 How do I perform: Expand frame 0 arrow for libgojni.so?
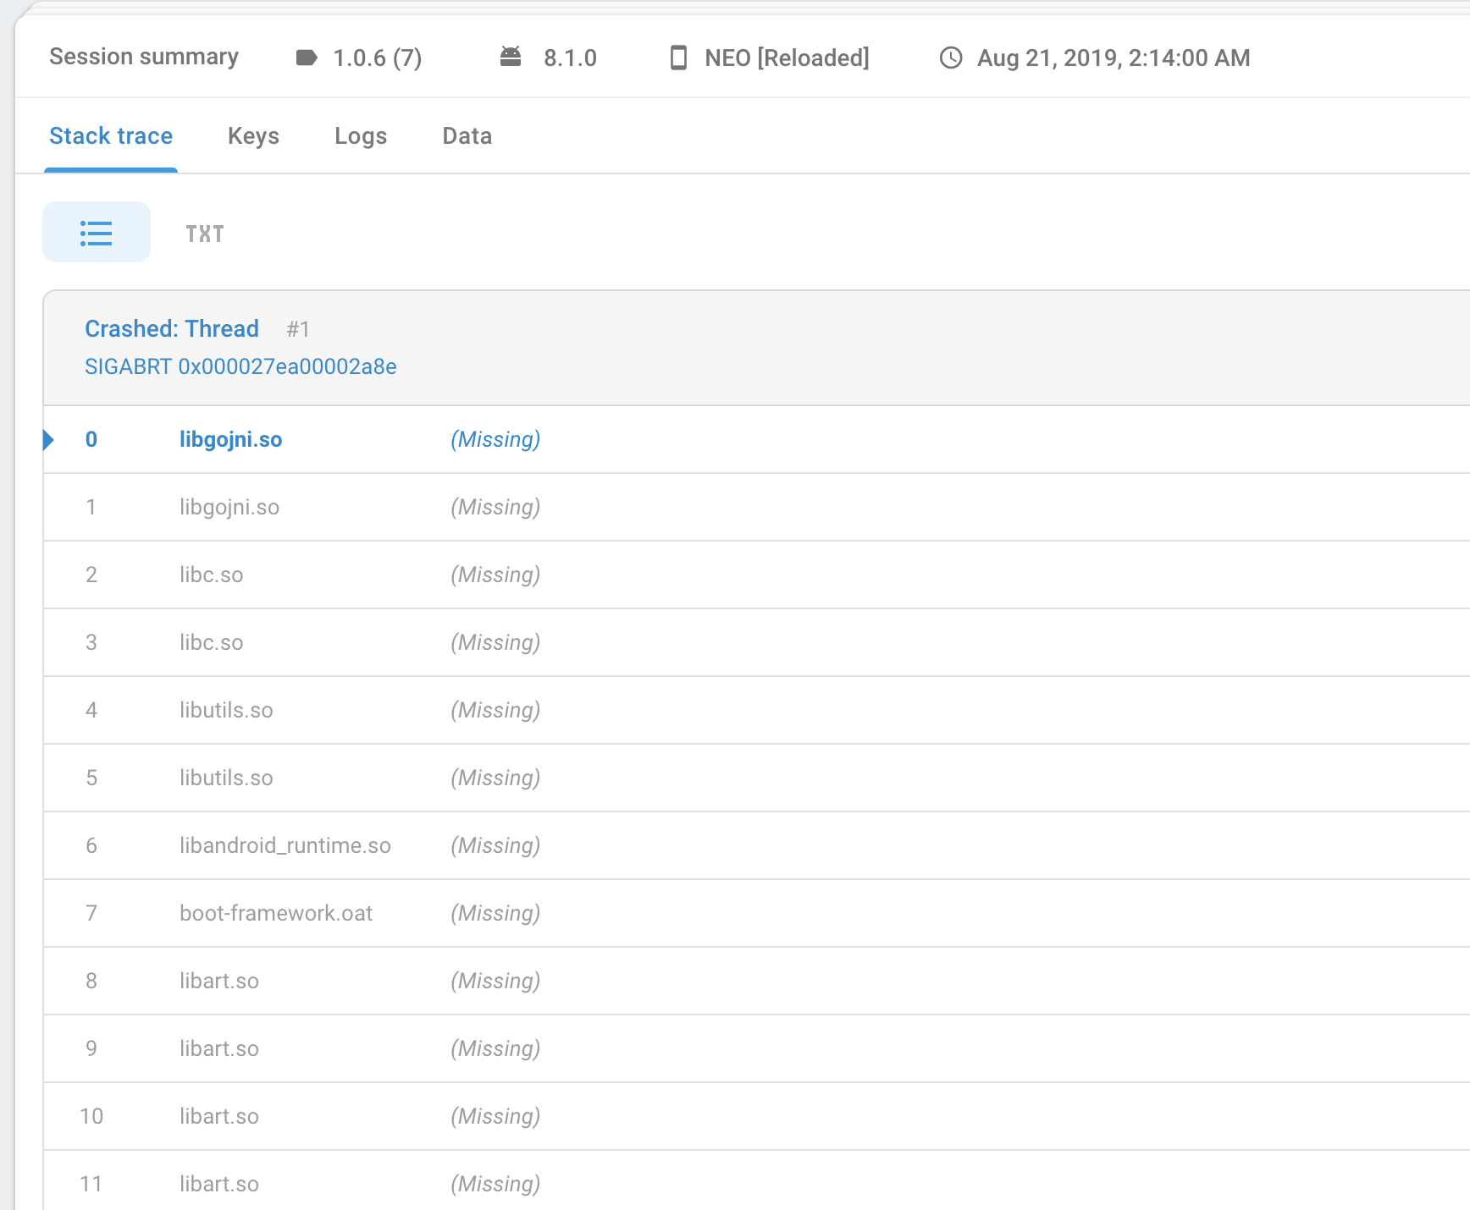[x=49, y=439]
